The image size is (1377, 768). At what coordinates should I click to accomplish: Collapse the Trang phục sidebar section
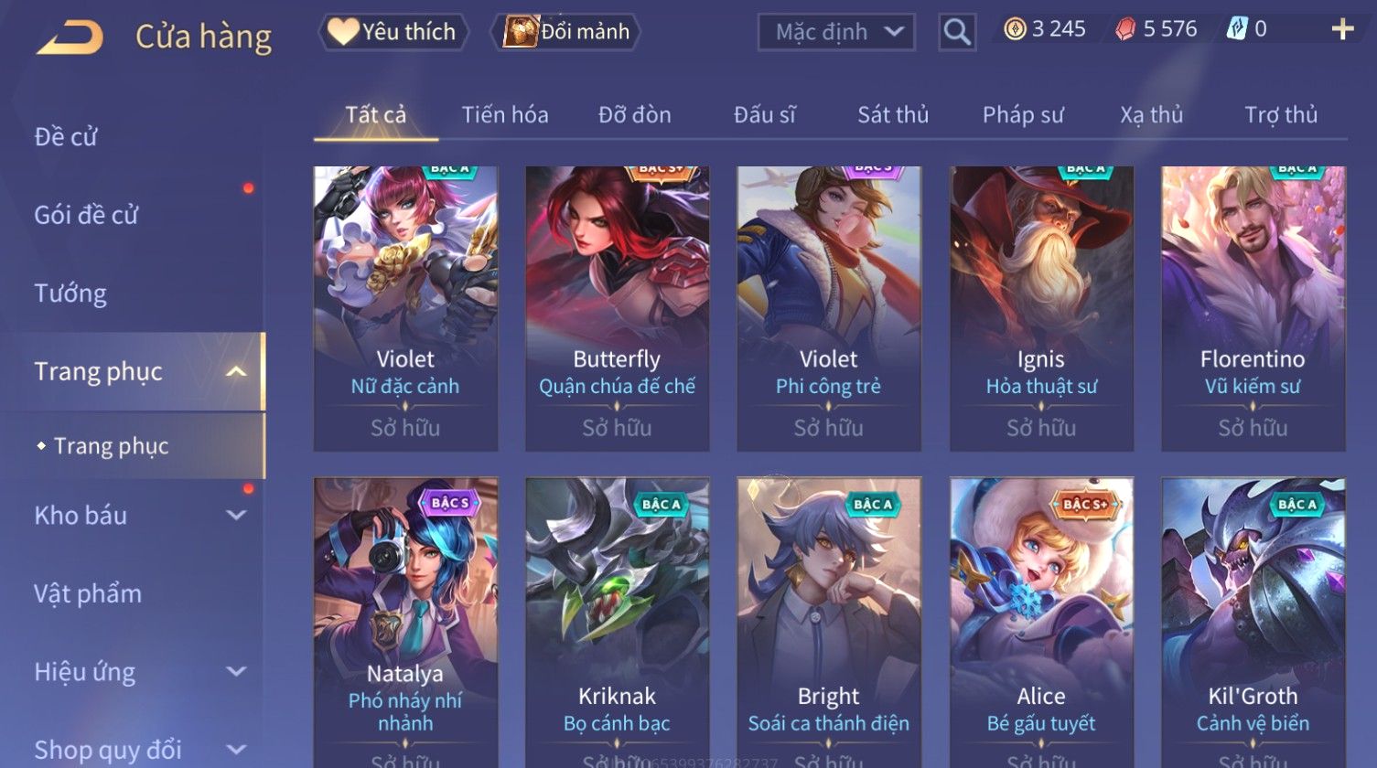pos(236,371)
